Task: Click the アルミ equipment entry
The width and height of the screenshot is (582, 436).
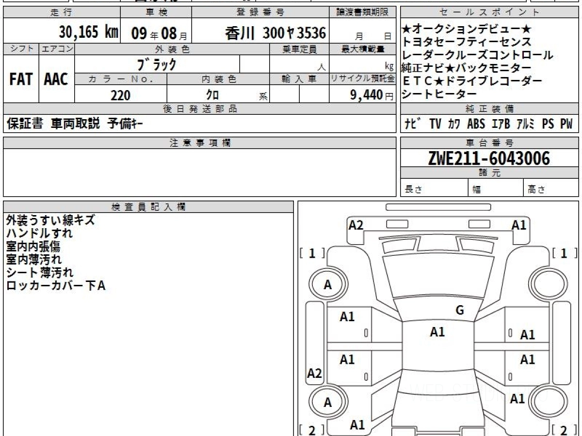Action: click(525, 124)
